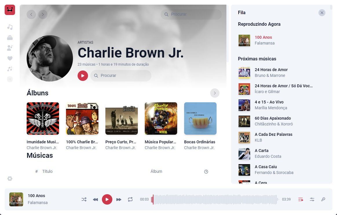This screenshot has height=215, width=337.
Task: Open the faded radio icon in sidebar
Action: point(10,79)
